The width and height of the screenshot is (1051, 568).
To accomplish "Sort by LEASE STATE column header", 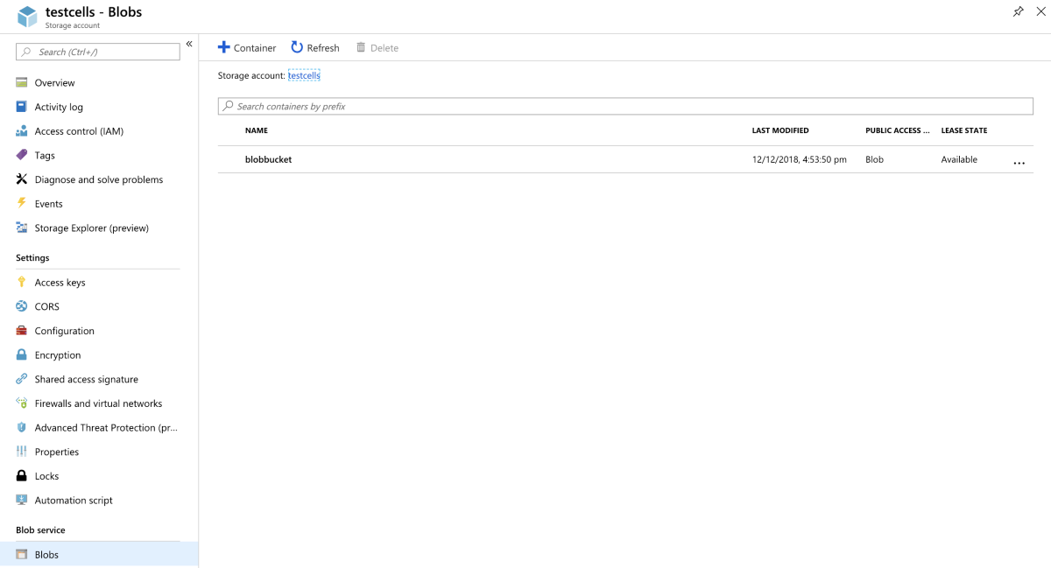I will (964, 130).
